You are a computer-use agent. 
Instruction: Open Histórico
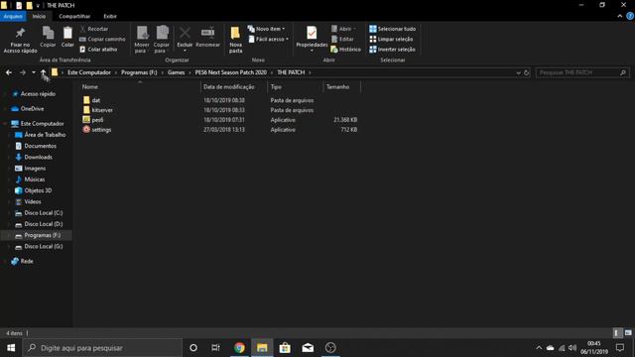coord(345,50)
